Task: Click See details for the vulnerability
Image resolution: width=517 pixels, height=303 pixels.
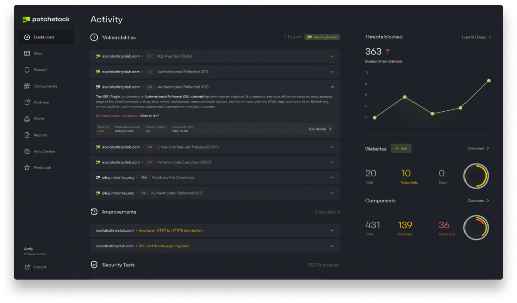Action: click(x=320, y=129)
